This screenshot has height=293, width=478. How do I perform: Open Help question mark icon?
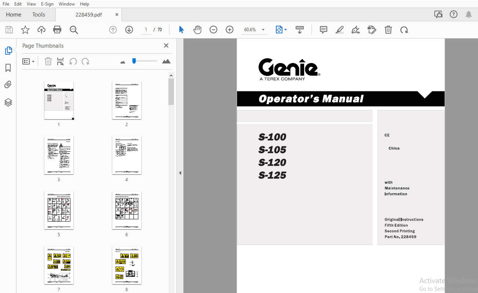coord(453,14)
